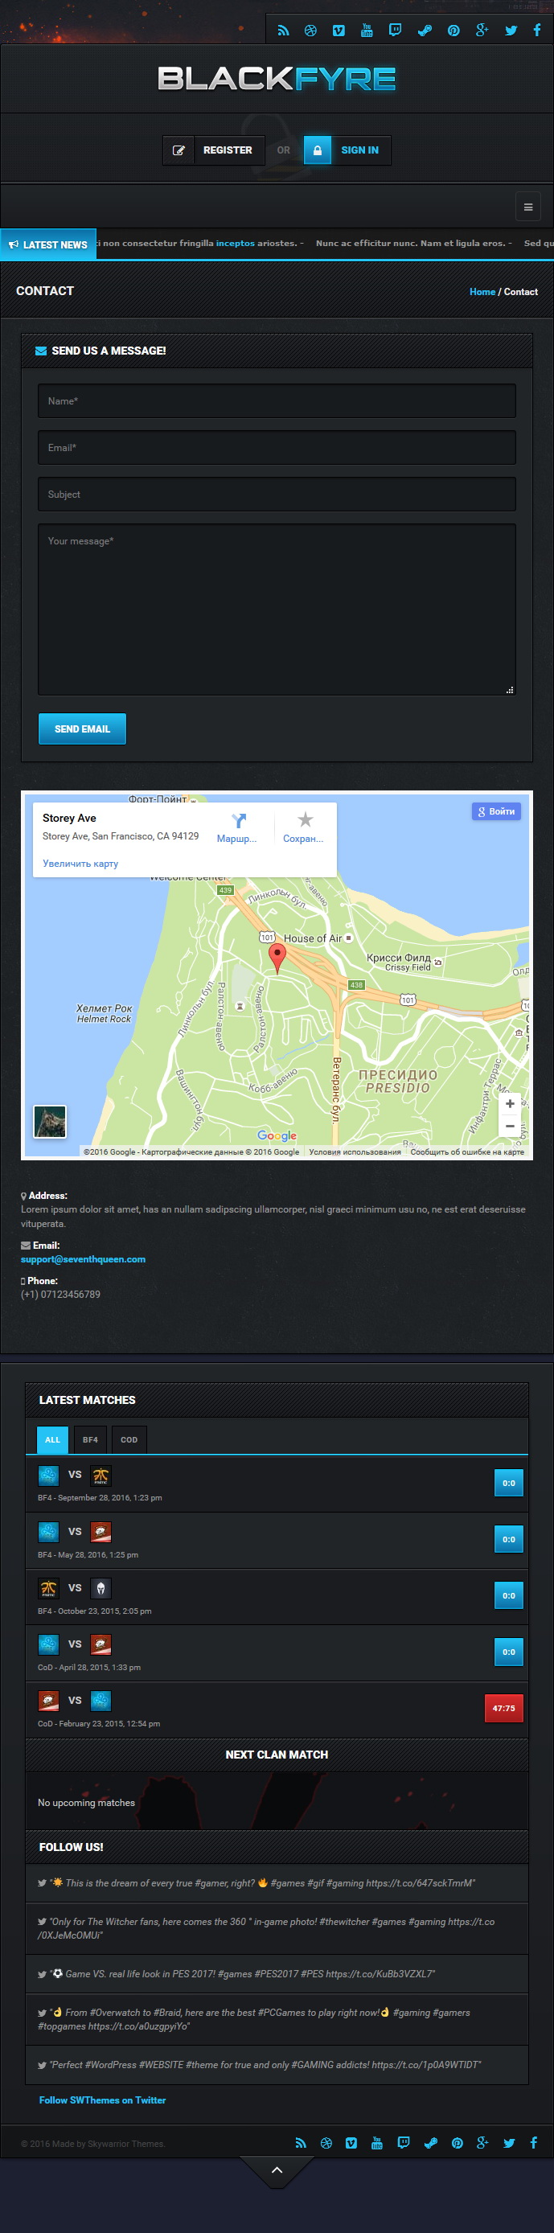This screenshot has height=2233, width=554.
Task: Click the Facebook icon in the footer
Action: pyautogui.click(x=533, y=2143)
